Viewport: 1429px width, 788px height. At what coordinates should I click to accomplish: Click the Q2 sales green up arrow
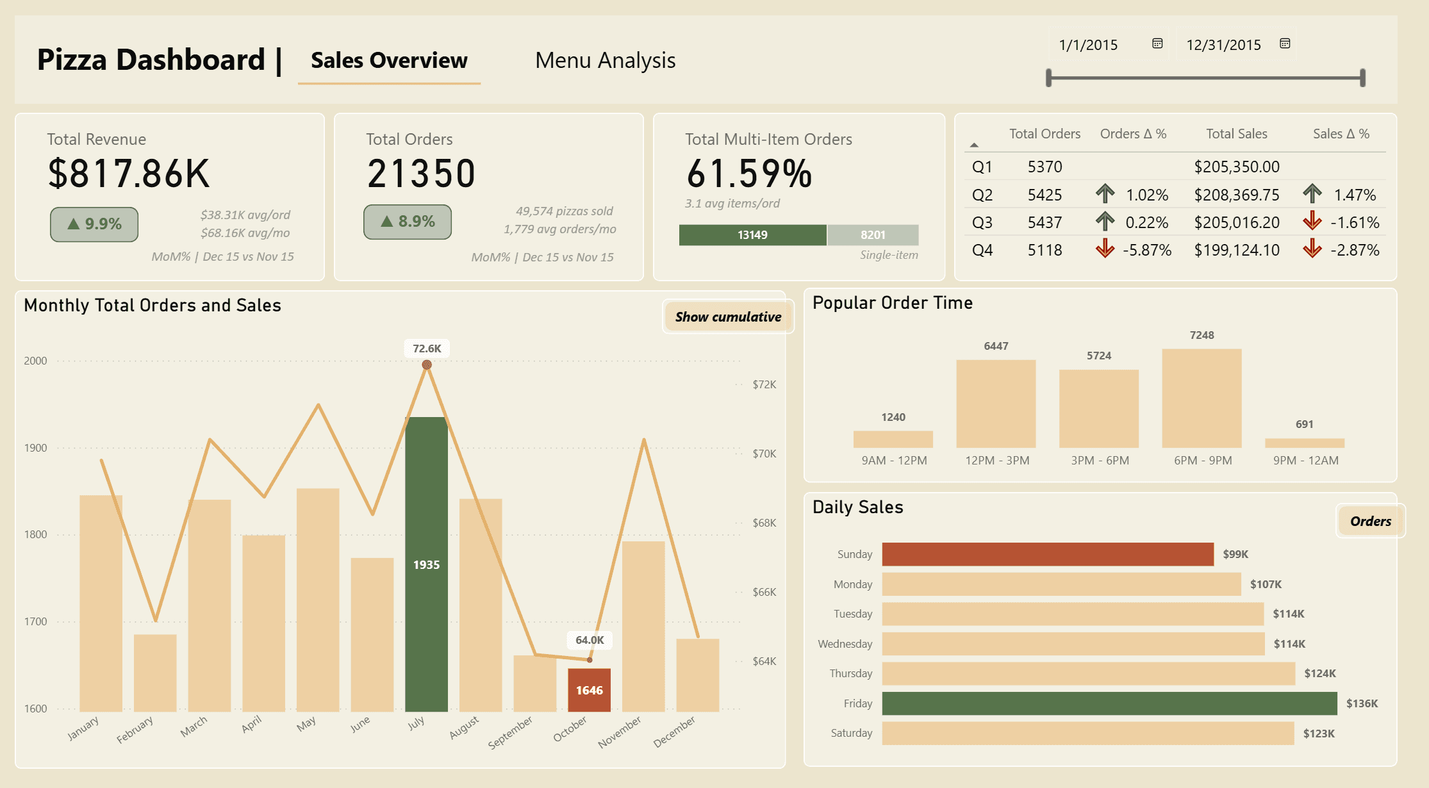1312,193
